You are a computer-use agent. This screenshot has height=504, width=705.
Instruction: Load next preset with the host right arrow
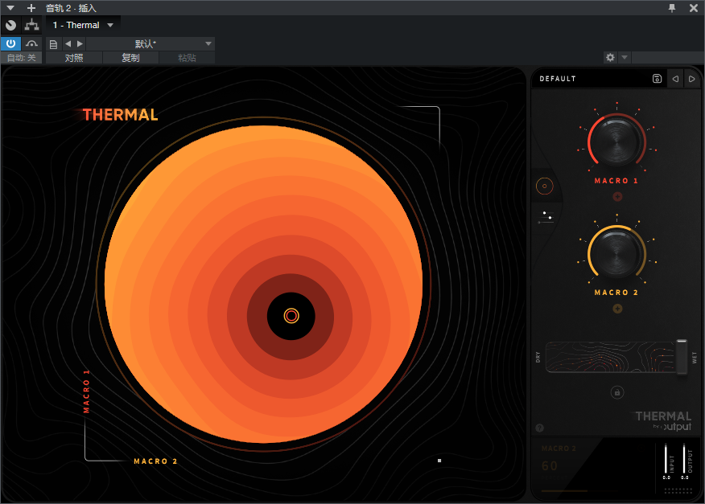pyautogui.click(x=80, y=43)
